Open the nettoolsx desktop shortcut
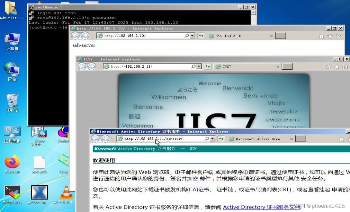This screenshot has width=350, height=212. (x=39, y=195)
